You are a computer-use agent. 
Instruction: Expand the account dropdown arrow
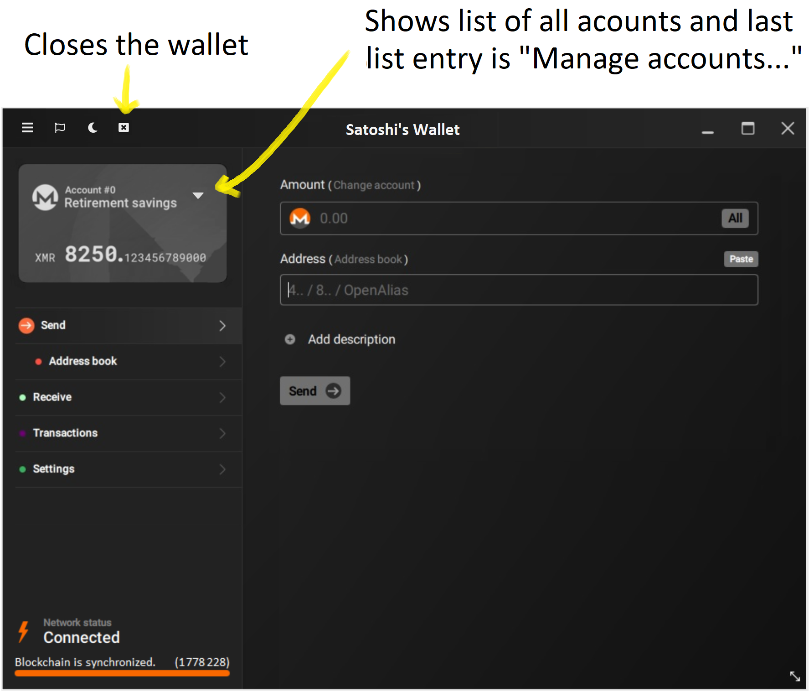[198, 196]
